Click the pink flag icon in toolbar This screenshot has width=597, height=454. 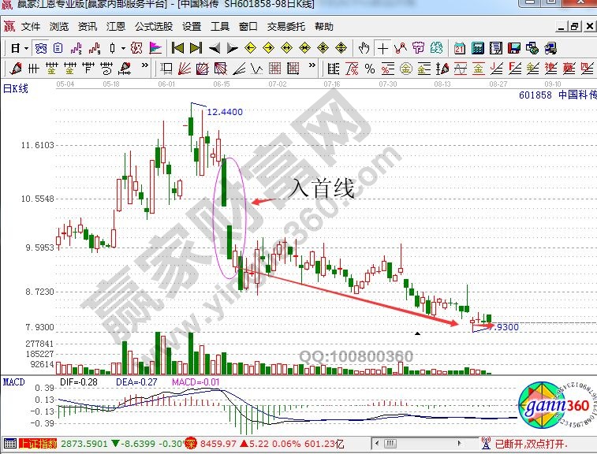[x=155, y=47]
